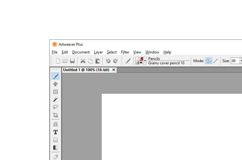This screenshot has width=242, height=160.
Task: Select the rectangular Selection tool
Action: point(56,92)
